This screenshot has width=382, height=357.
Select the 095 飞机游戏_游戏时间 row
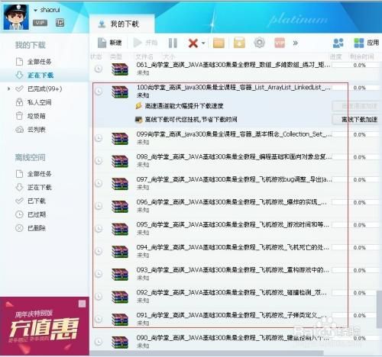(x=235, y=229)
